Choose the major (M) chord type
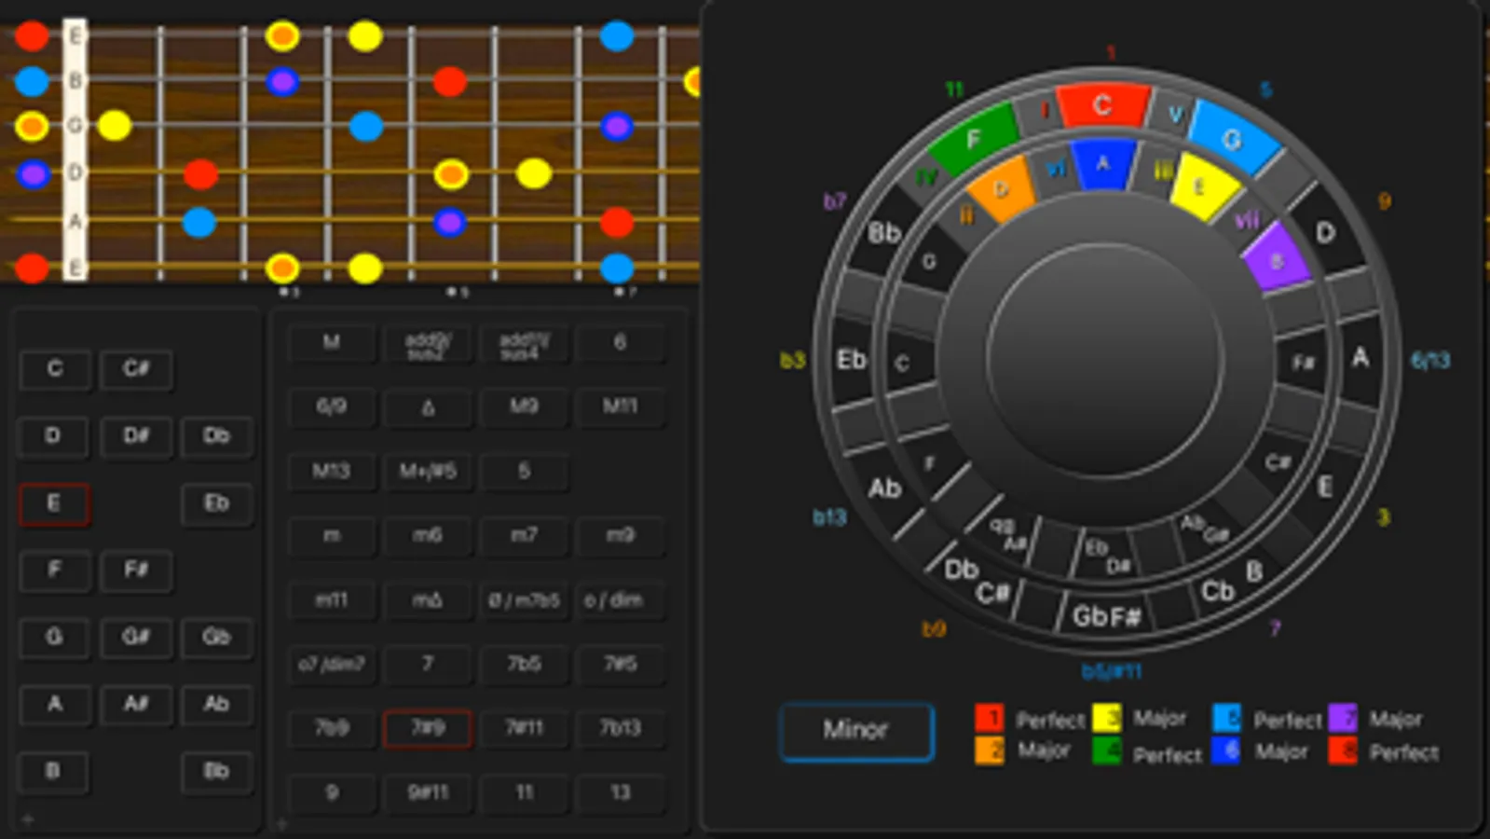The image size is (1490, 839). click(x=332, y=343)
